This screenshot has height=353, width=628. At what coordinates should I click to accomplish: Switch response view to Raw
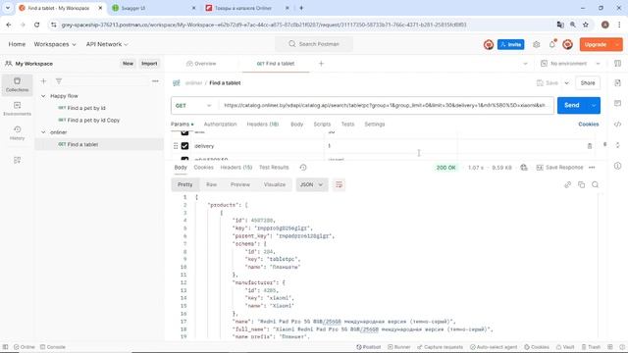tap(212, 184)
